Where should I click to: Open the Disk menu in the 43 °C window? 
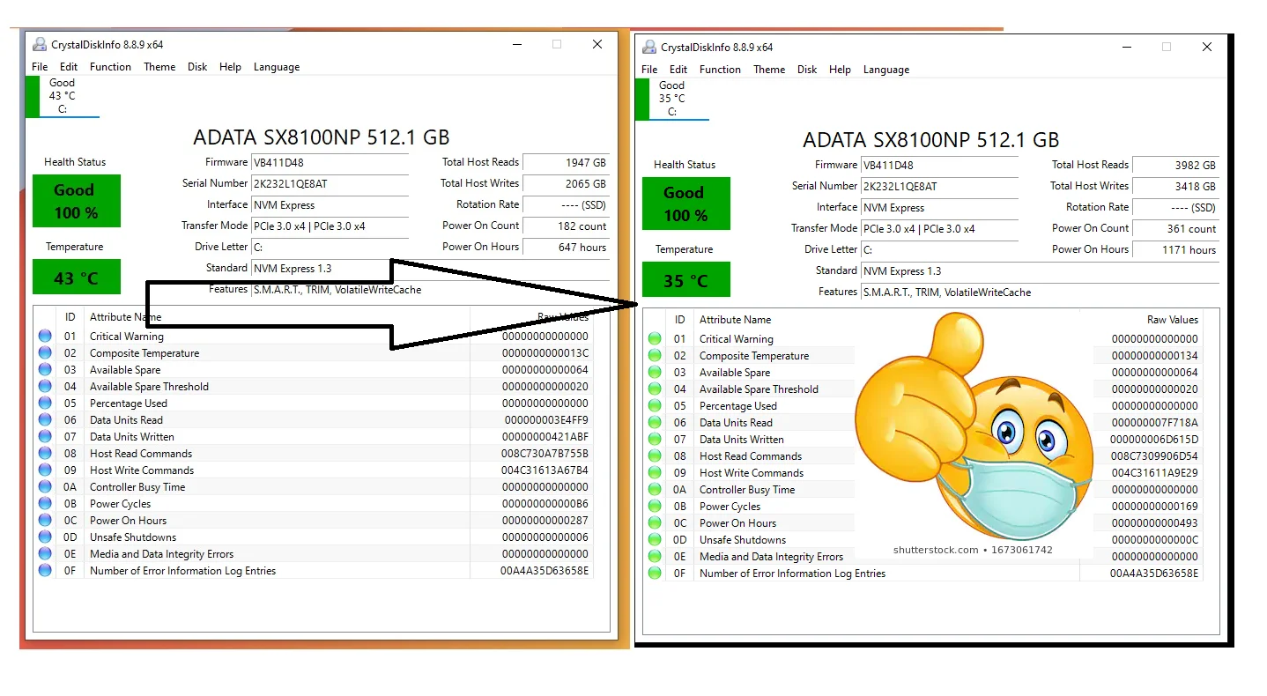[197, 67]
